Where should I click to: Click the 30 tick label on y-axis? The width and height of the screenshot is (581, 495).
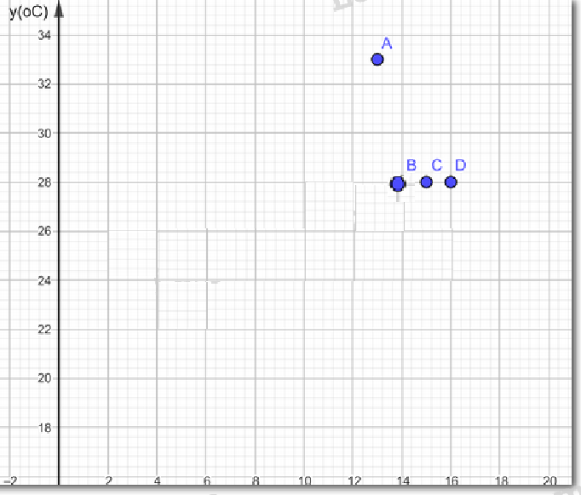pyautogui.click(x=44, y=133)
